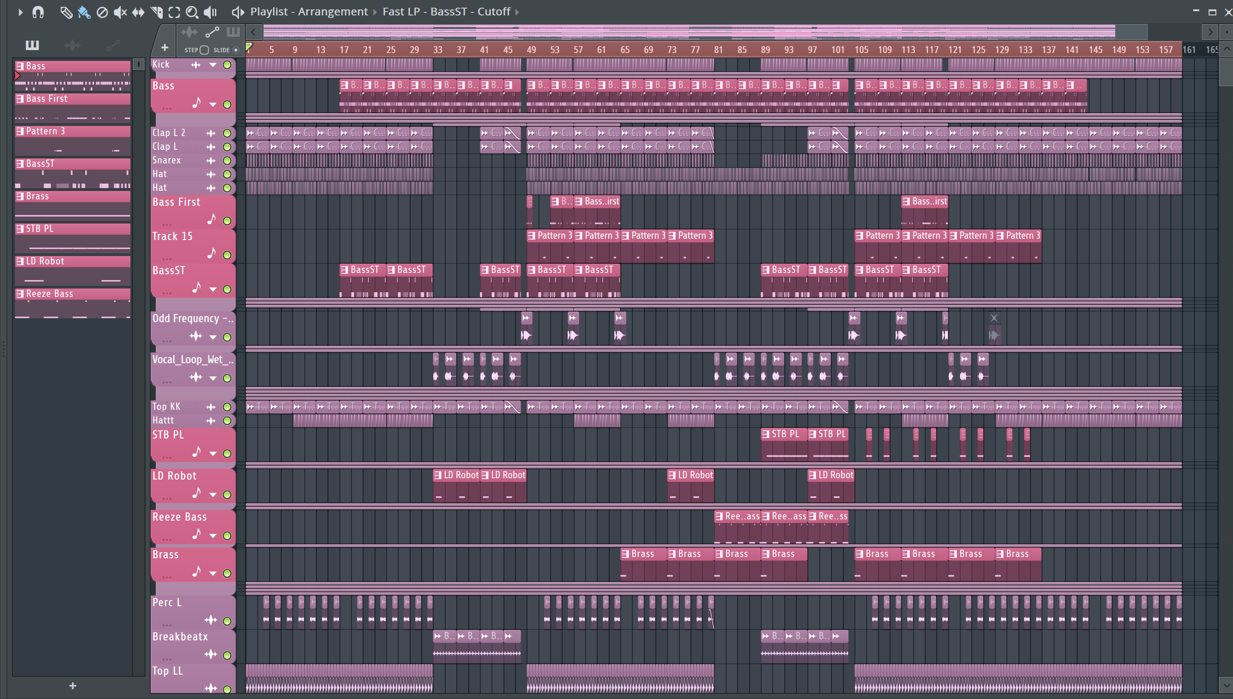
Task: Open Kick track dropdown arrow
Action: 213,65
